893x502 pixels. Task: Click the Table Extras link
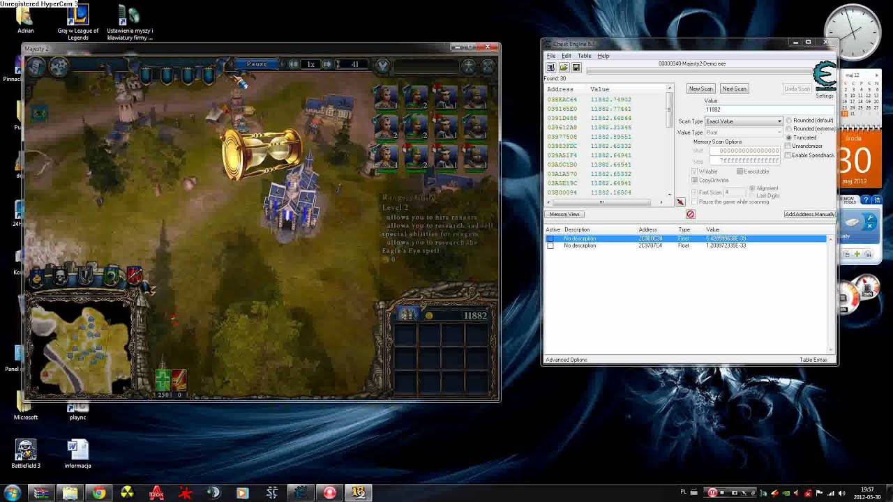click(813, 360)
